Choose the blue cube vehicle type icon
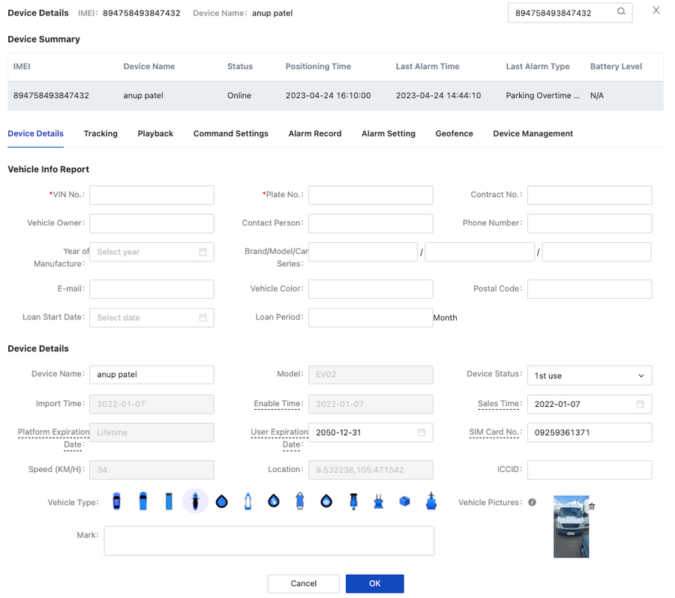 click(x=405, y=501)
